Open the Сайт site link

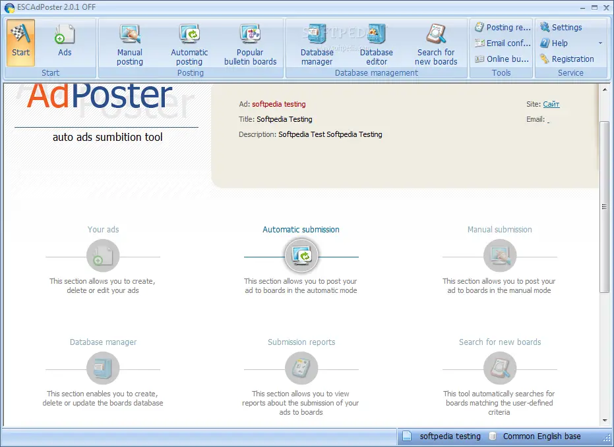551,104
